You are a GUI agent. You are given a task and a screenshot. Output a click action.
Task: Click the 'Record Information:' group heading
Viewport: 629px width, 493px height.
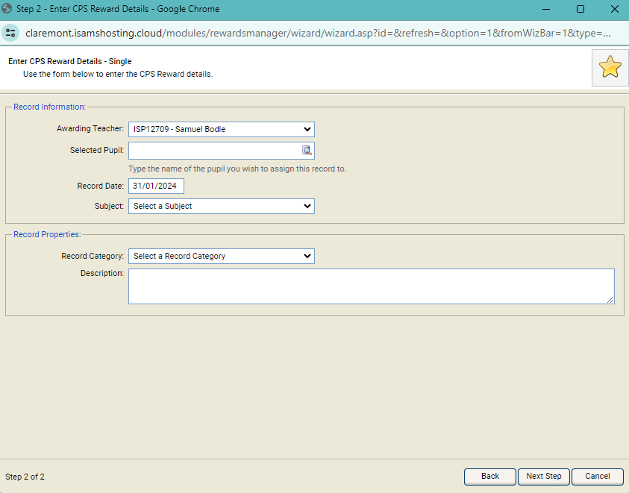tap(50, 107)
